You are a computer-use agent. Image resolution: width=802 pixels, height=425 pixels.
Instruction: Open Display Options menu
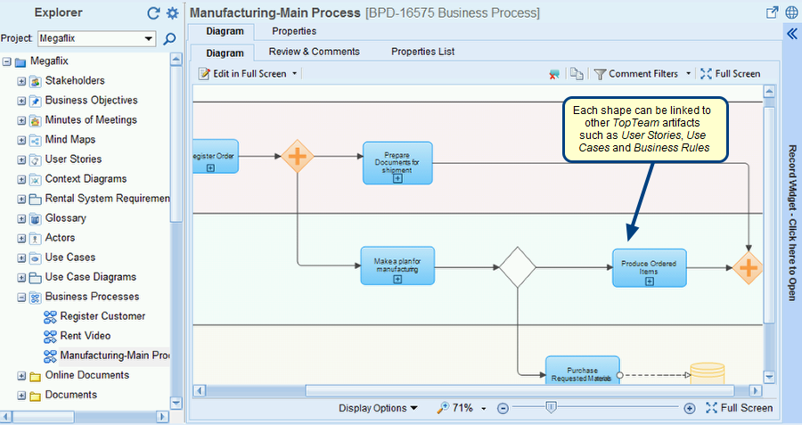[x=378, y=408]
